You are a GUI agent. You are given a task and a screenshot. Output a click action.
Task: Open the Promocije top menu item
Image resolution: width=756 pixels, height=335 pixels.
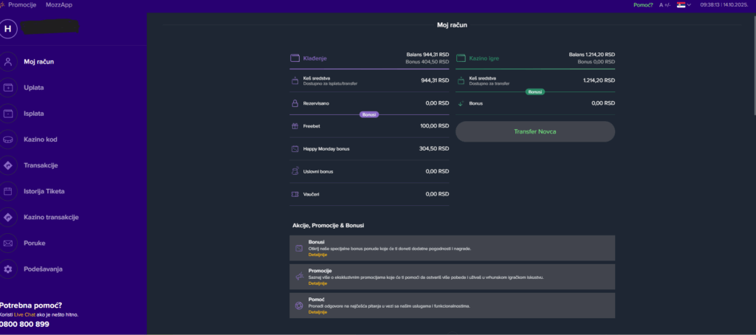tap(22, 5)
